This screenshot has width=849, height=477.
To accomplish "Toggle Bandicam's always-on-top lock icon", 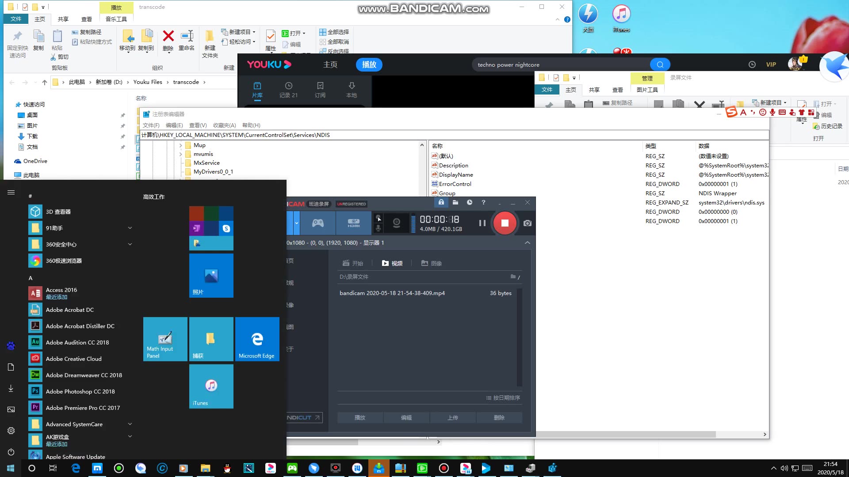I will pos(441,202).
